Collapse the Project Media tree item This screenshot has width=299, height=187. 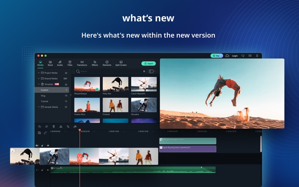[39, 73]
